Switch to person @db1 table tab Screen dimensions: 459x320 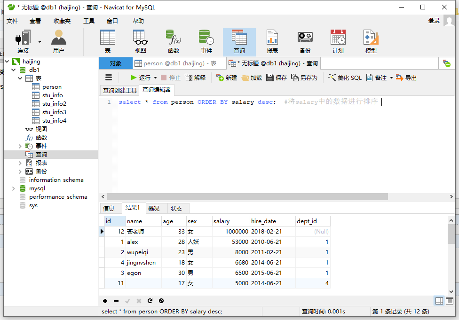coord(180,63)
